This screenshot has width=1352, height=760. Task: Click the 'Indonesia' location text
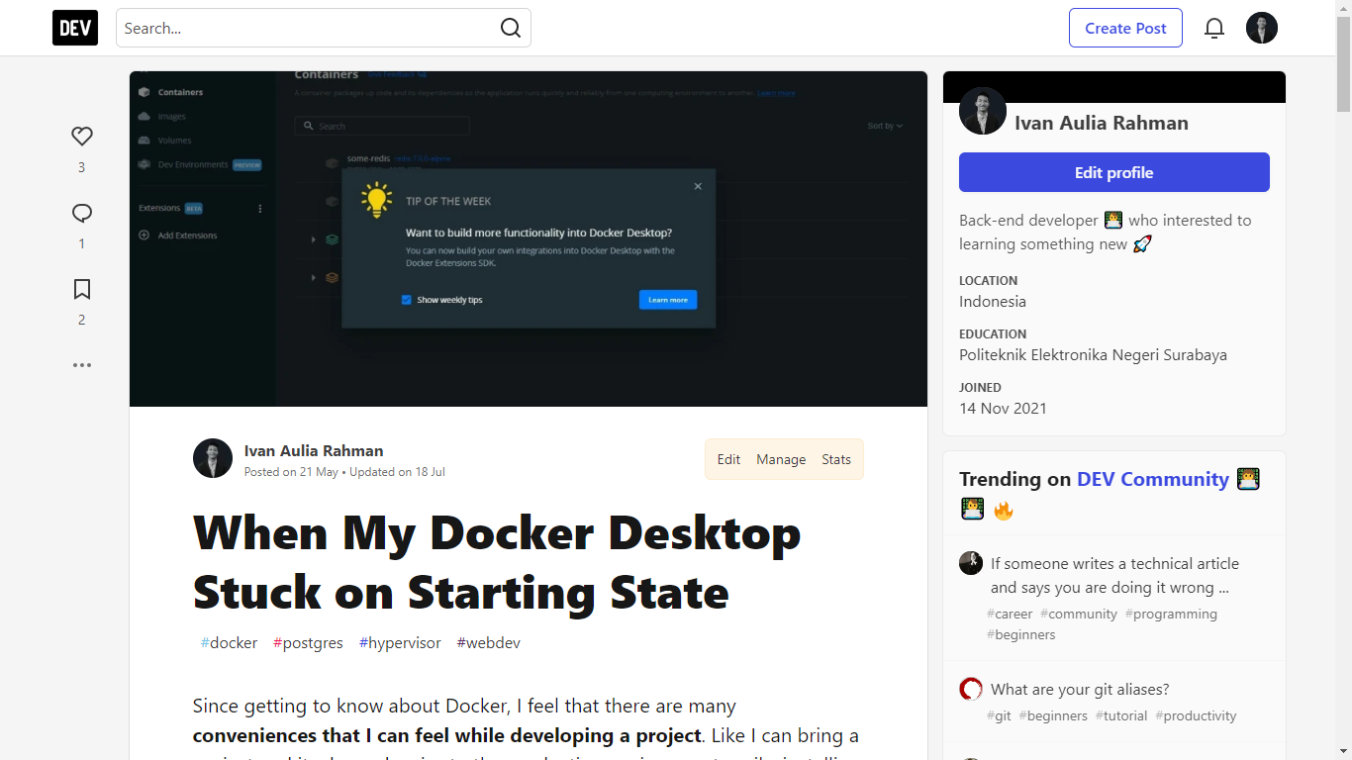click(x=993, y=301)
